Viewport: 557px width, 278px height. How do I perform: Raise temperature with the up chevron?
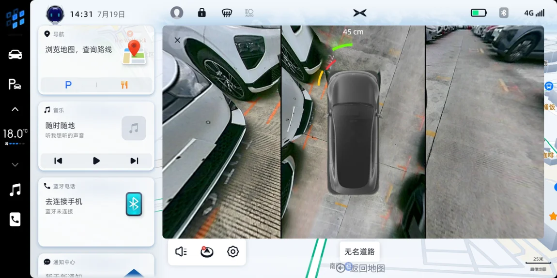tap(15, 109)
